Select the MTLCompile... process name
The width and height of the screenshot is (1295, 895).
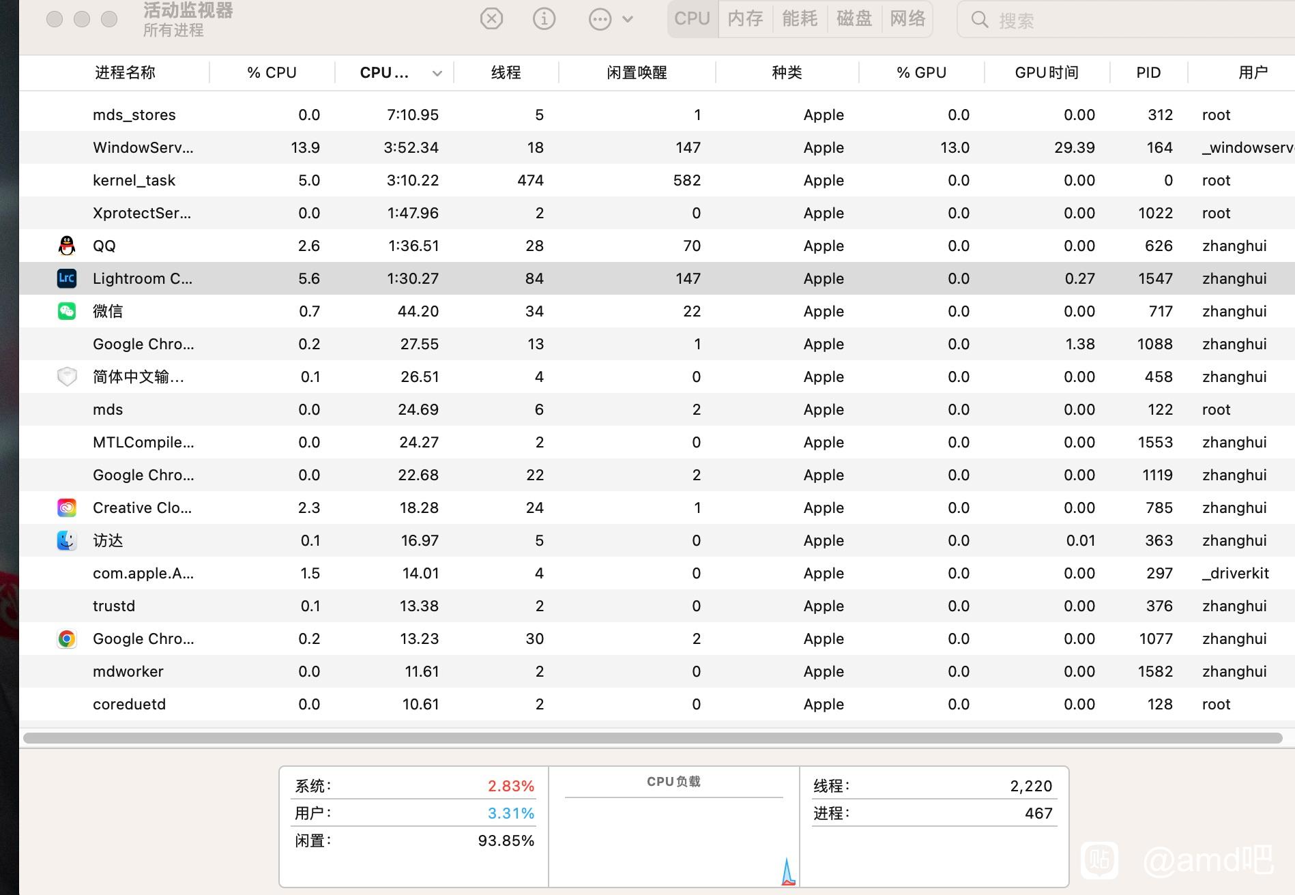click(143, 442)
